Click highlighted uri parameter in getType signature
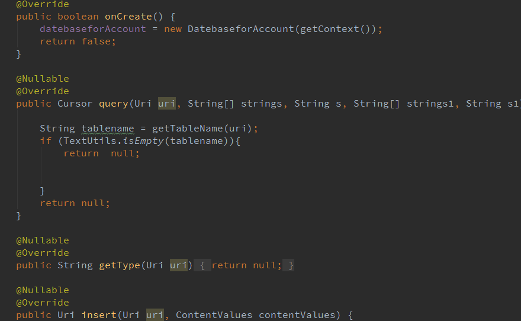 pyautogui.click(x=178, y=265)
